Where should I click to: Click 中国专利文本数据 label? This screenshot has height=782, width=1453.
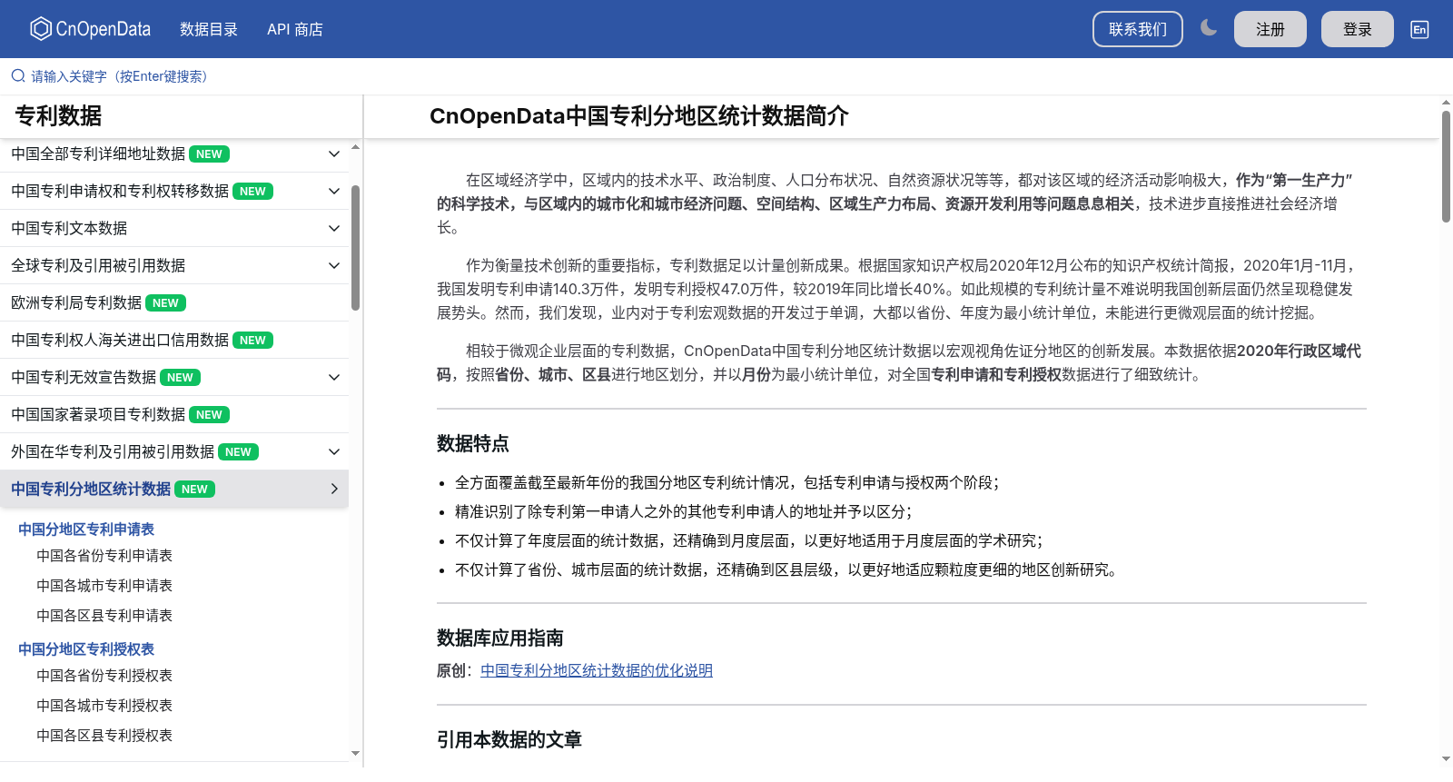coord(69,229)
